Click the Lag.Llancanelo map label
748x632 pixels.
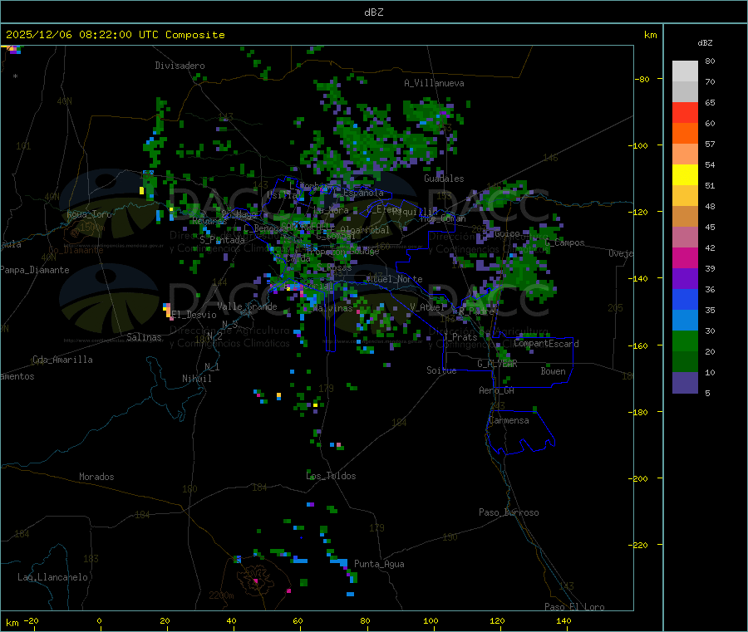(53, 577)
